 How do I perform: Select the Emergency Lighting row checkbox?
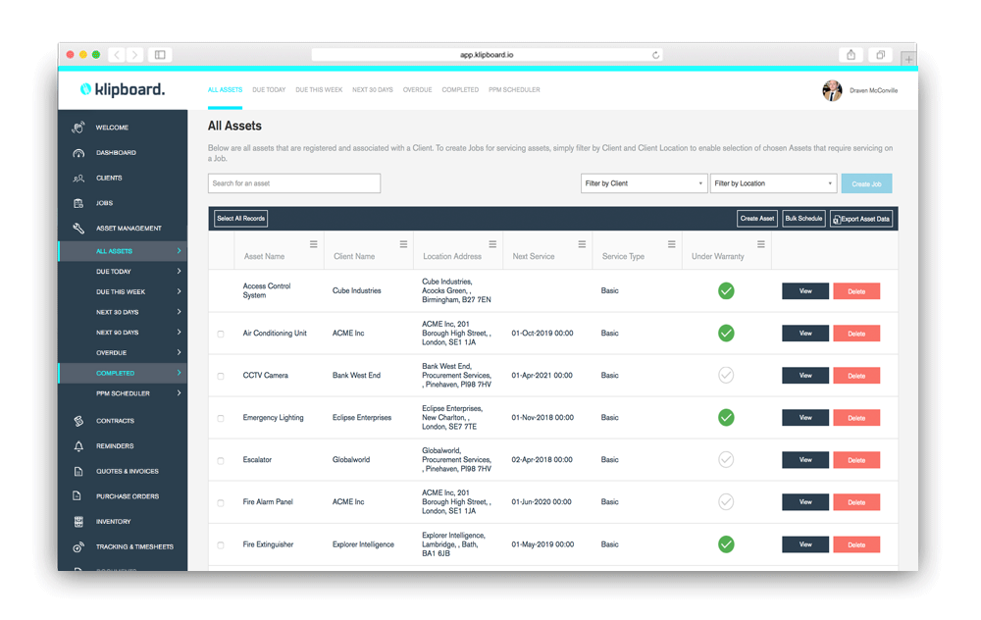click(221, 419)
